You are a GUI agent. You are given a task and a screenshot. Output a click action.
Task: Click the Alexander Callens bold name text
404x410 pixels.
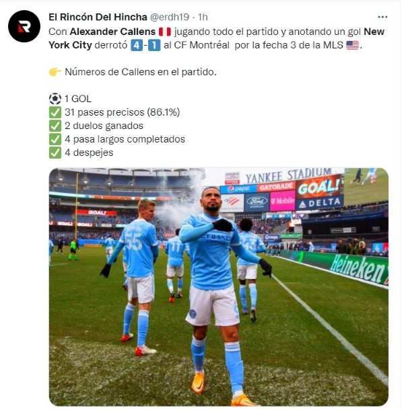coord(112,32)
